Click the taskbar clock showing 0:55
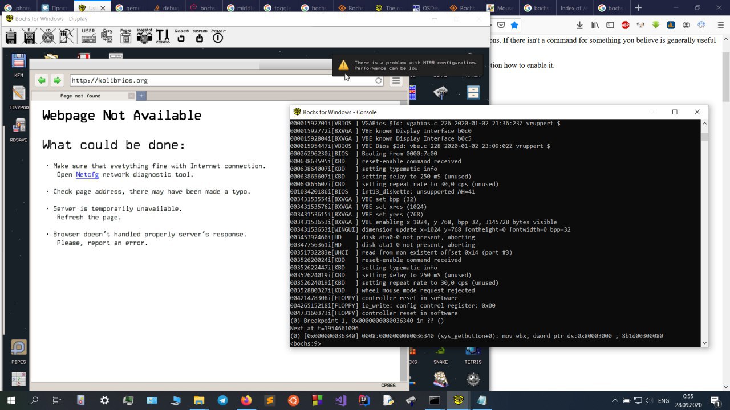The height and width of the screenshot is (410, 730). (x=688, y=400)
